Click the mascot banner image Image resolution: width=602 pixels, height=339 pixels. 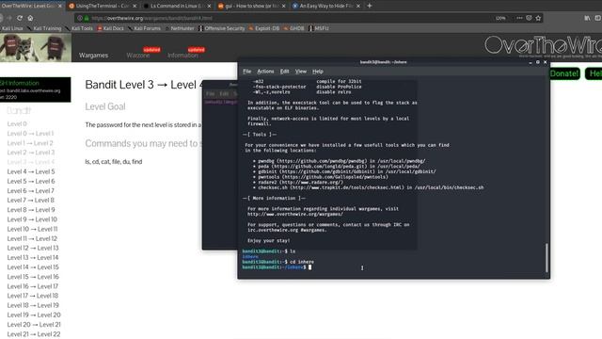36,48
